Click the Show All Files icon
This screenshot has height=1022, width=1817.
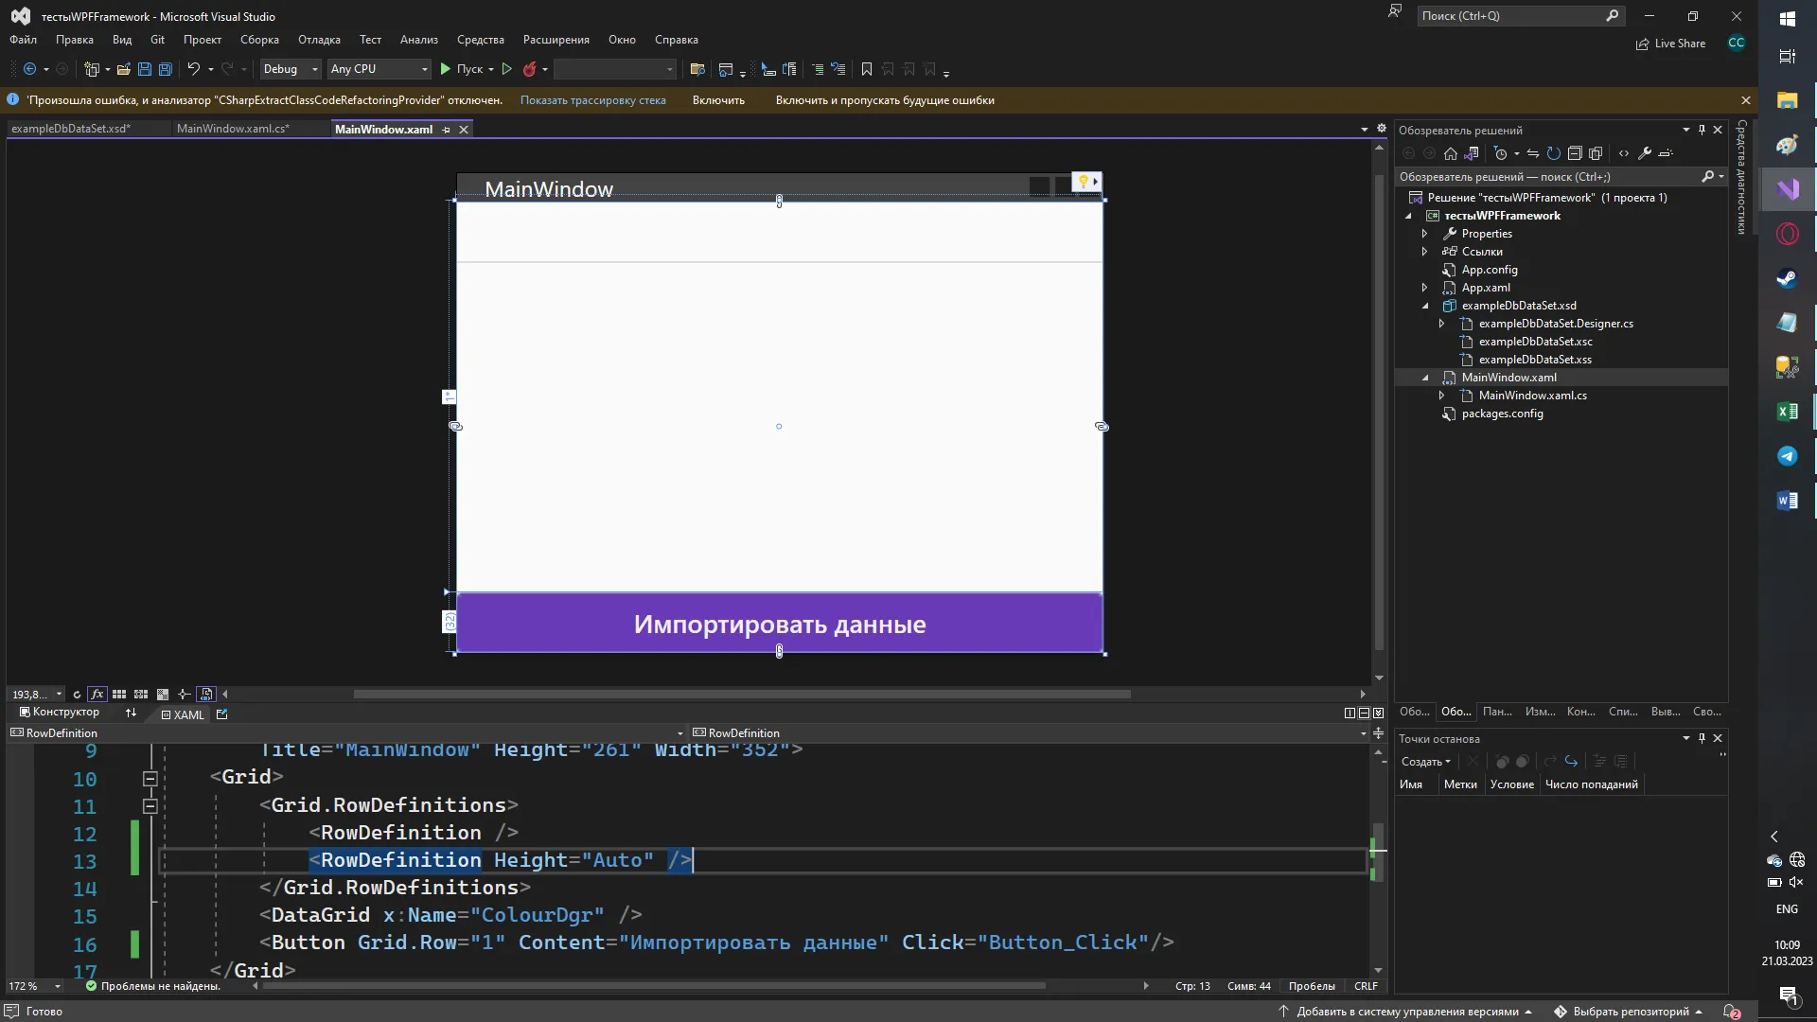tap(1596, 153)
